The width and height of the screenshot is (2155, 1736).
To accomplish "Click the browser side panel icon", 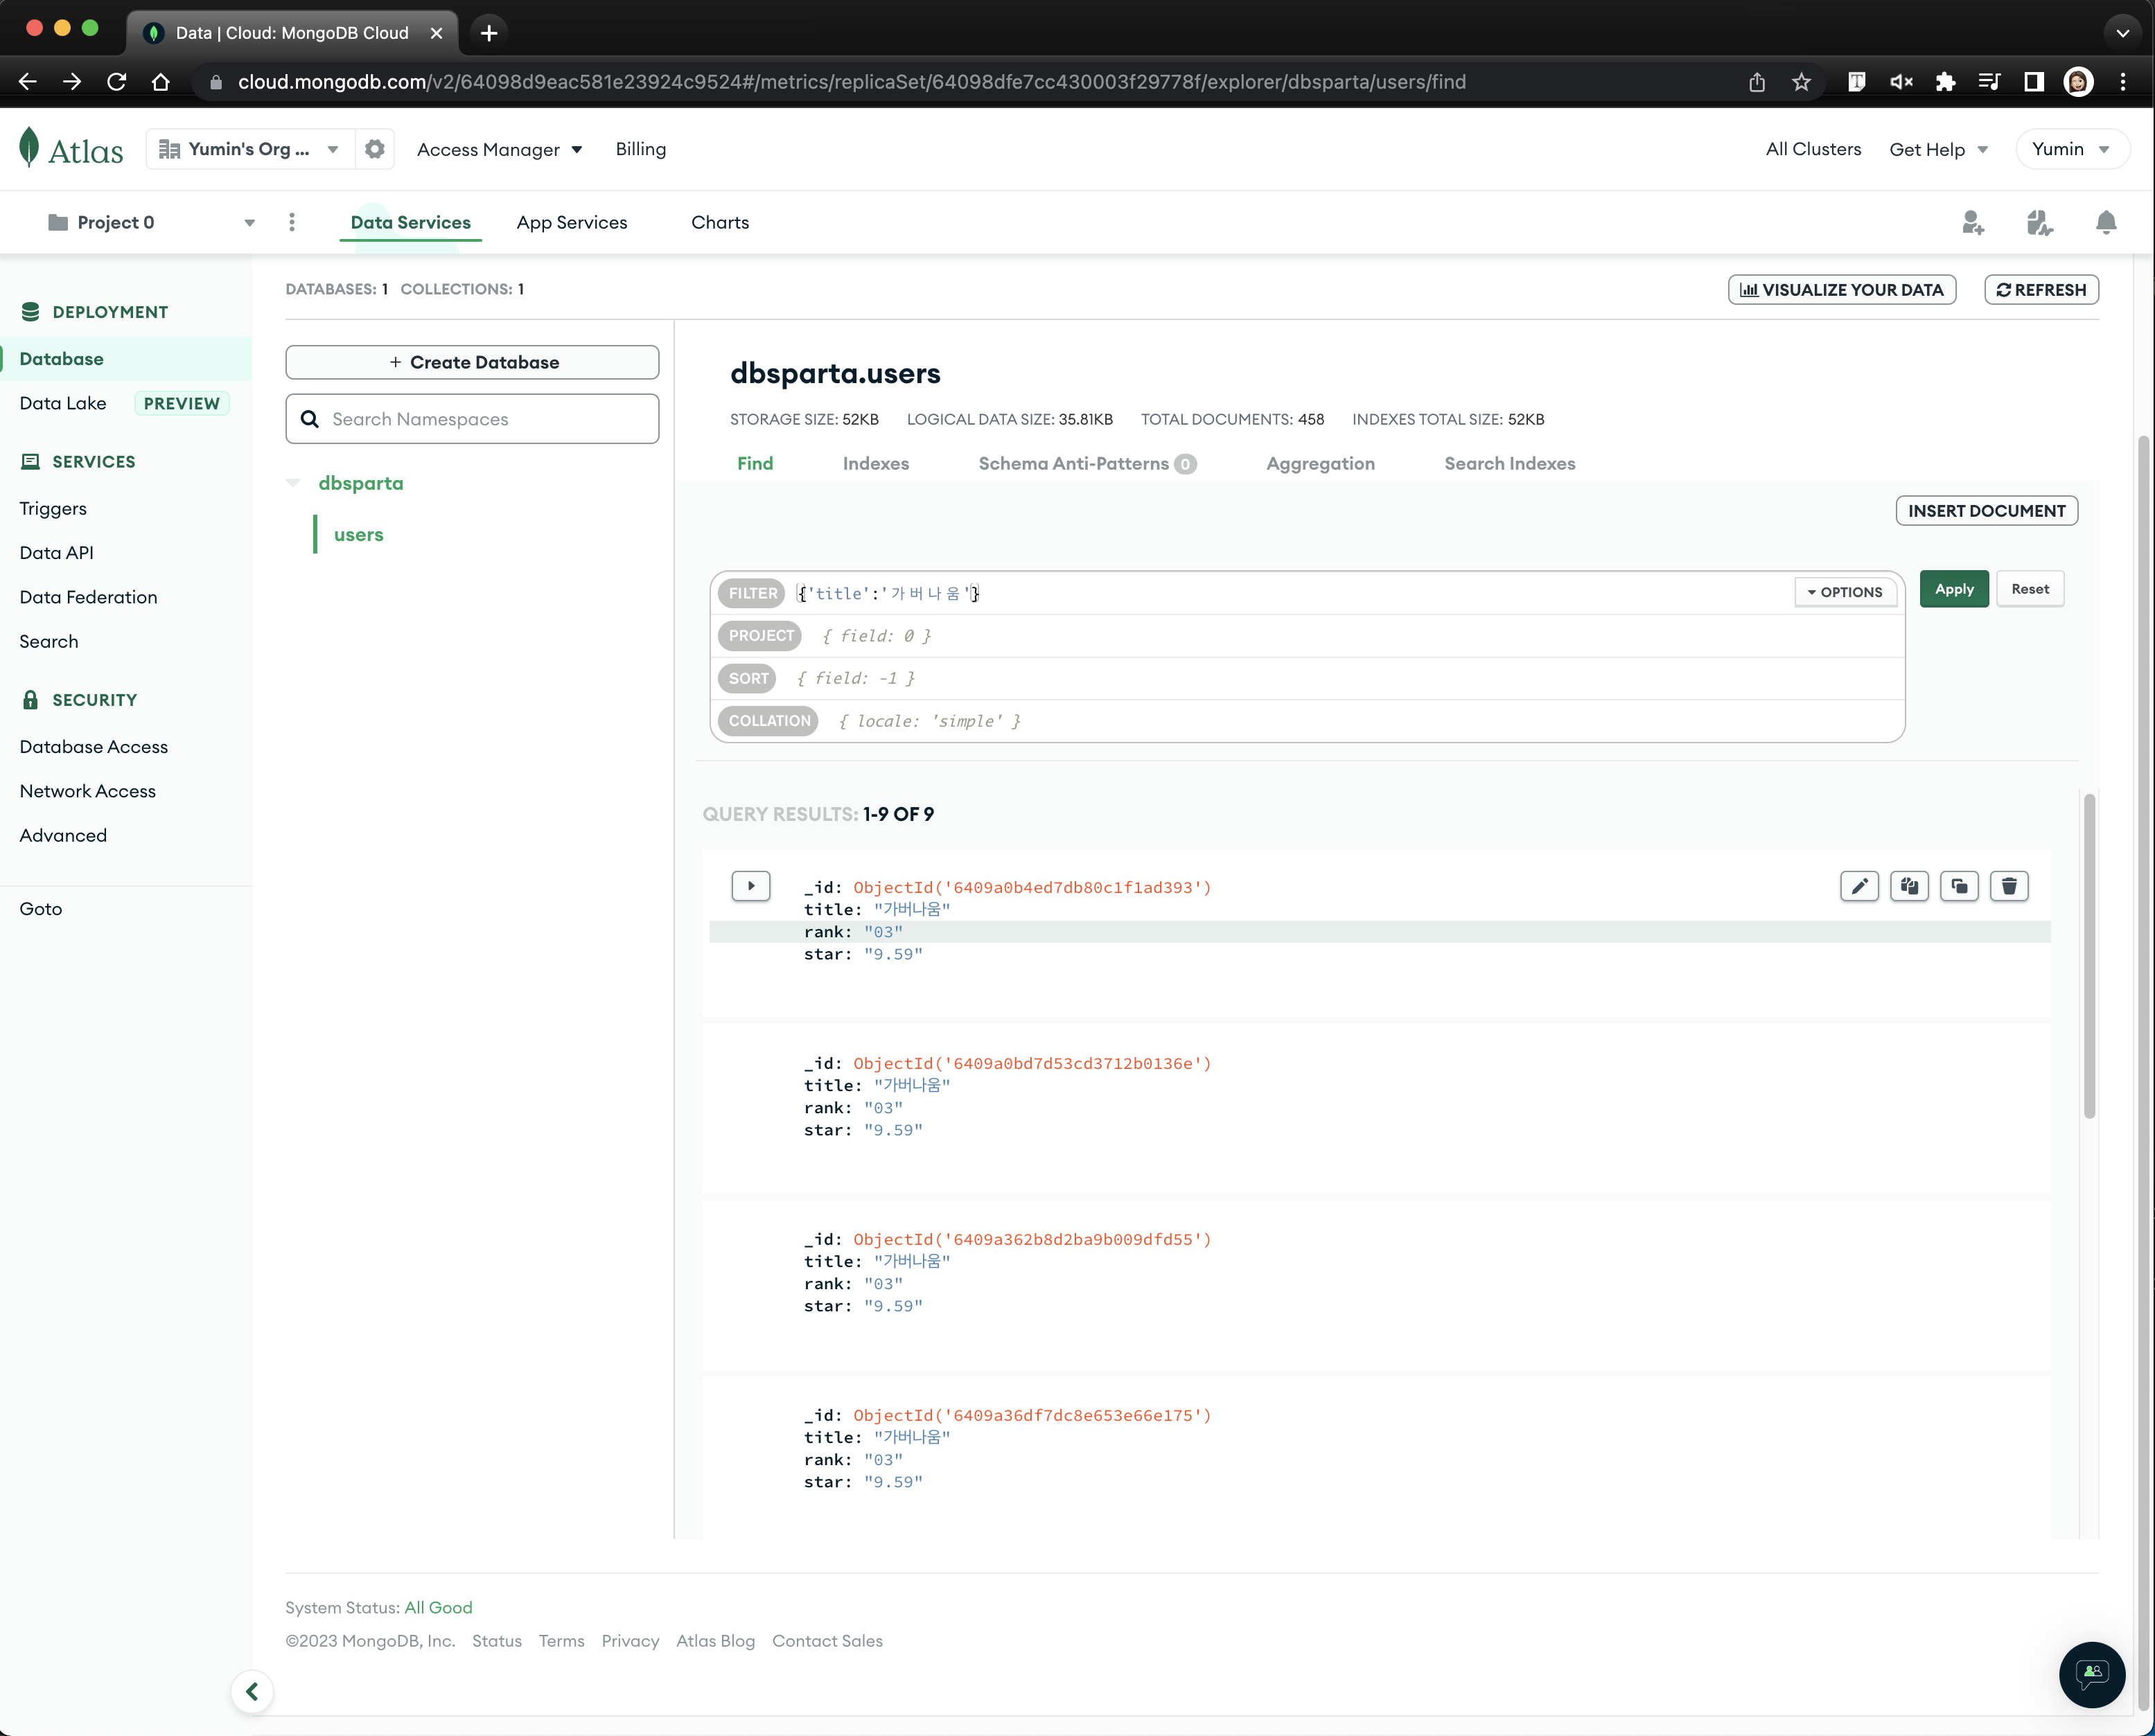I will tap(2034, 82).
